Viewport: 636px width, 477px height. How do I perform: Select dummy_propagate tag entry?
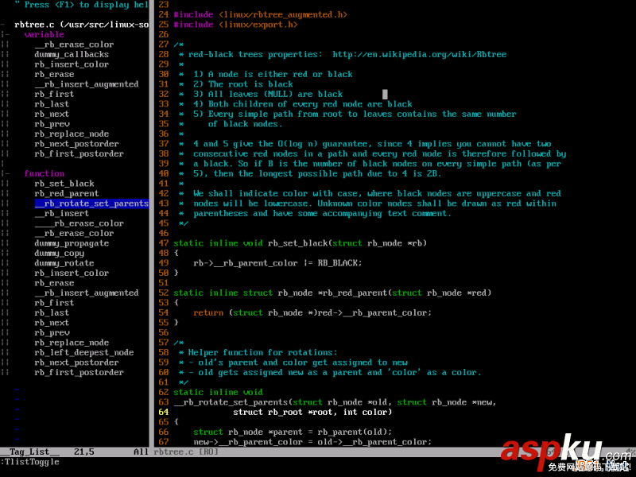pos(72,243)
